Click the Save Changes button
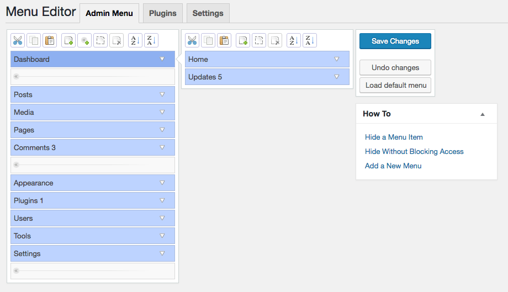Screen dimensions: 508x292 pyautogui.click(x=395, y=41)
